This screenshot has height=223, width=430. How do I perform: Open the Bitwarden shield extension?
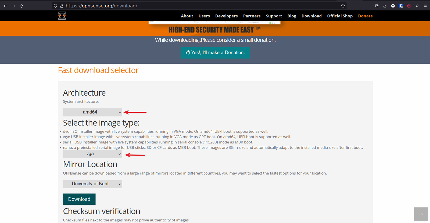tap(401, 6)
